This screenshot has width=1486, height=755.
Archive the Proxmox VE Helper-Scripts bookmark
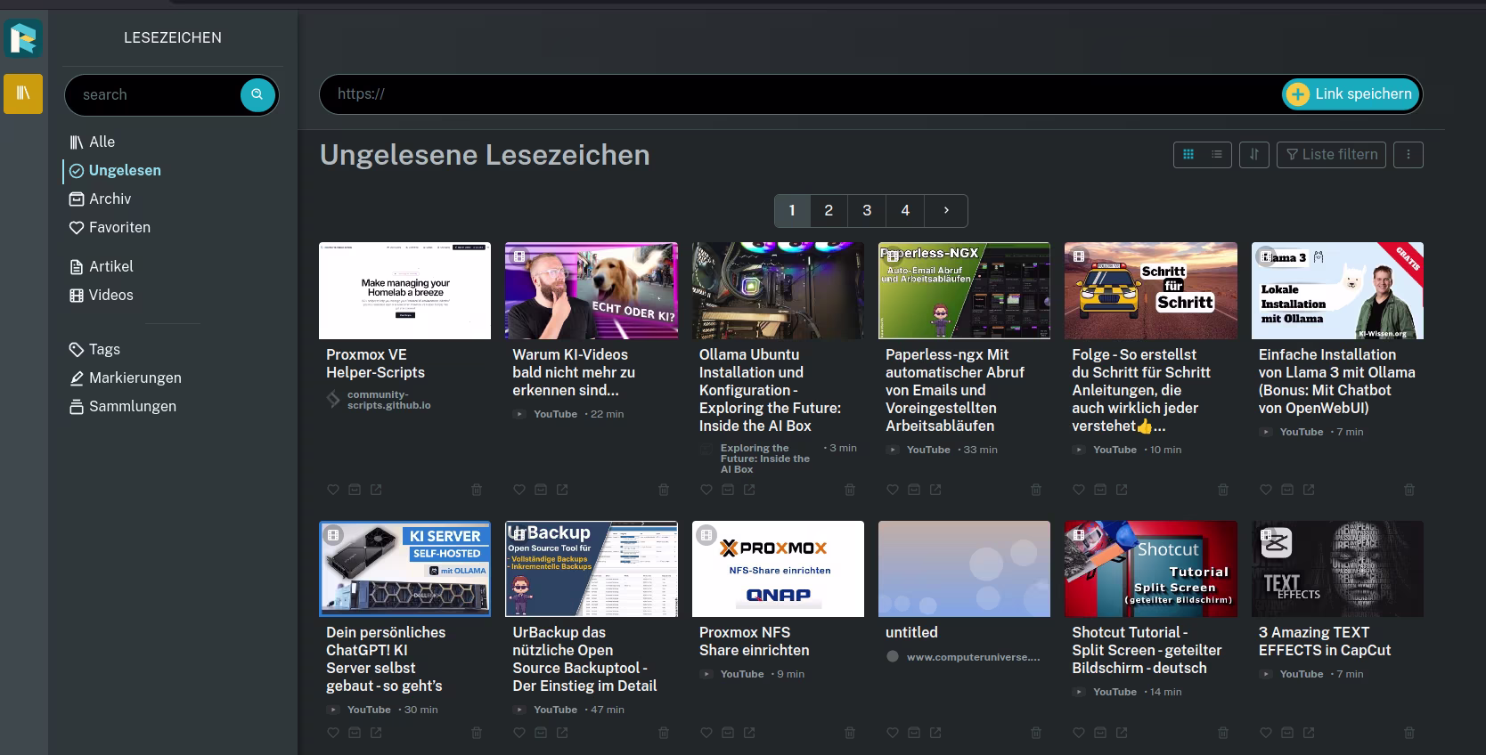click(355, 490)
